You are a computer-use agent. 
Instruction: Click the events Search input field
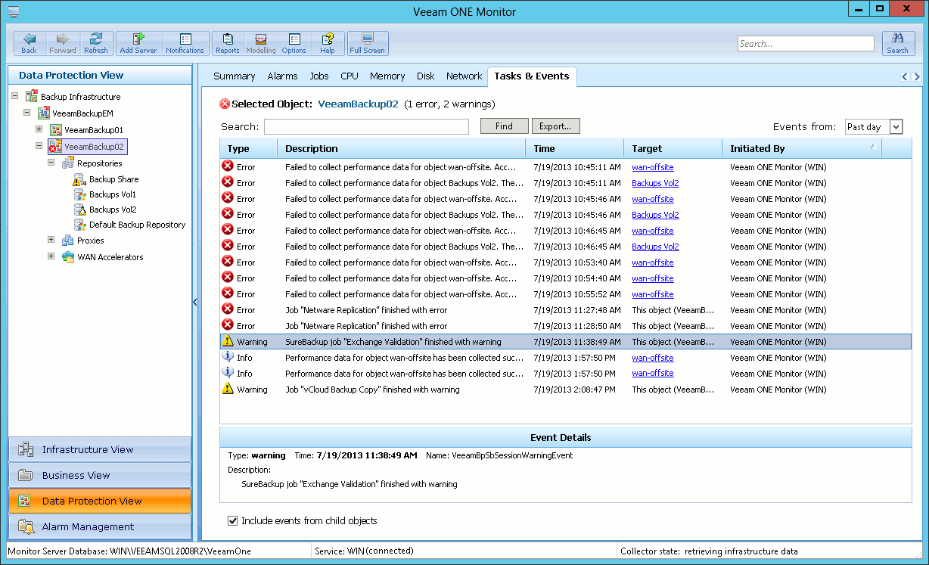coord(366,127)
